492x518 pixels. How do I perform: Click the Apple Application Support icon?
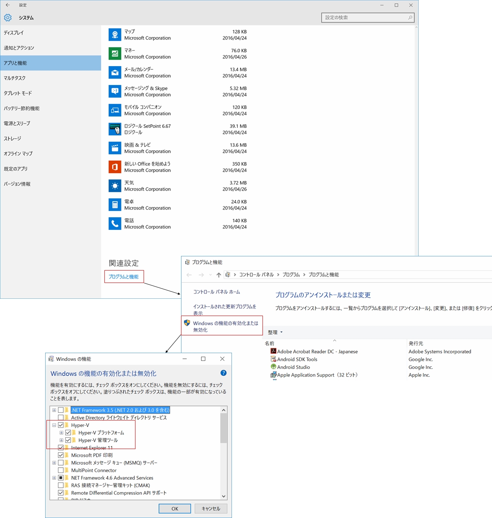pyautogui.click(x=273, y=375)
